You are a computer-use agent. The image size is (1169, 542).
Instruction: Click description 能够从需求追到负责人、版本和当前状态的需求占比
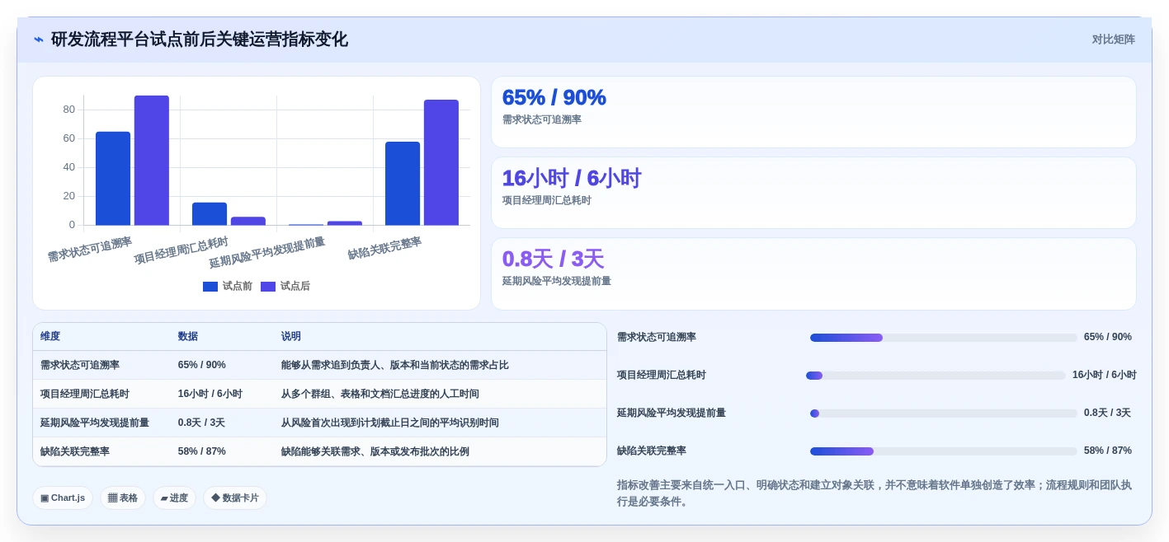click(395, 365)
